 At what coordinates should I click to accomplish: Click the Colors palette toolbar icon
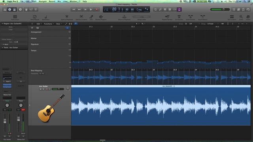[x=248, y=17]
